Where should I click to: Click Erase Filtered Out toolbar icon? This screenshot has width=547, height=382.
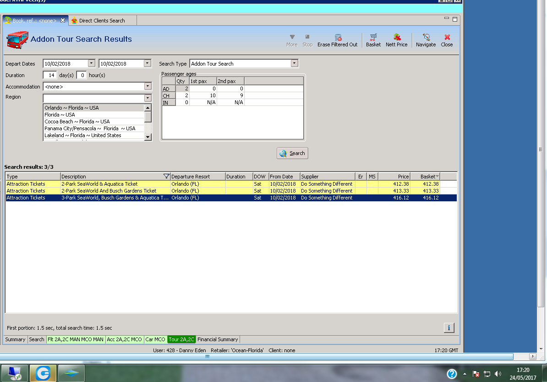pyautogui.click(x=337, y=40)
